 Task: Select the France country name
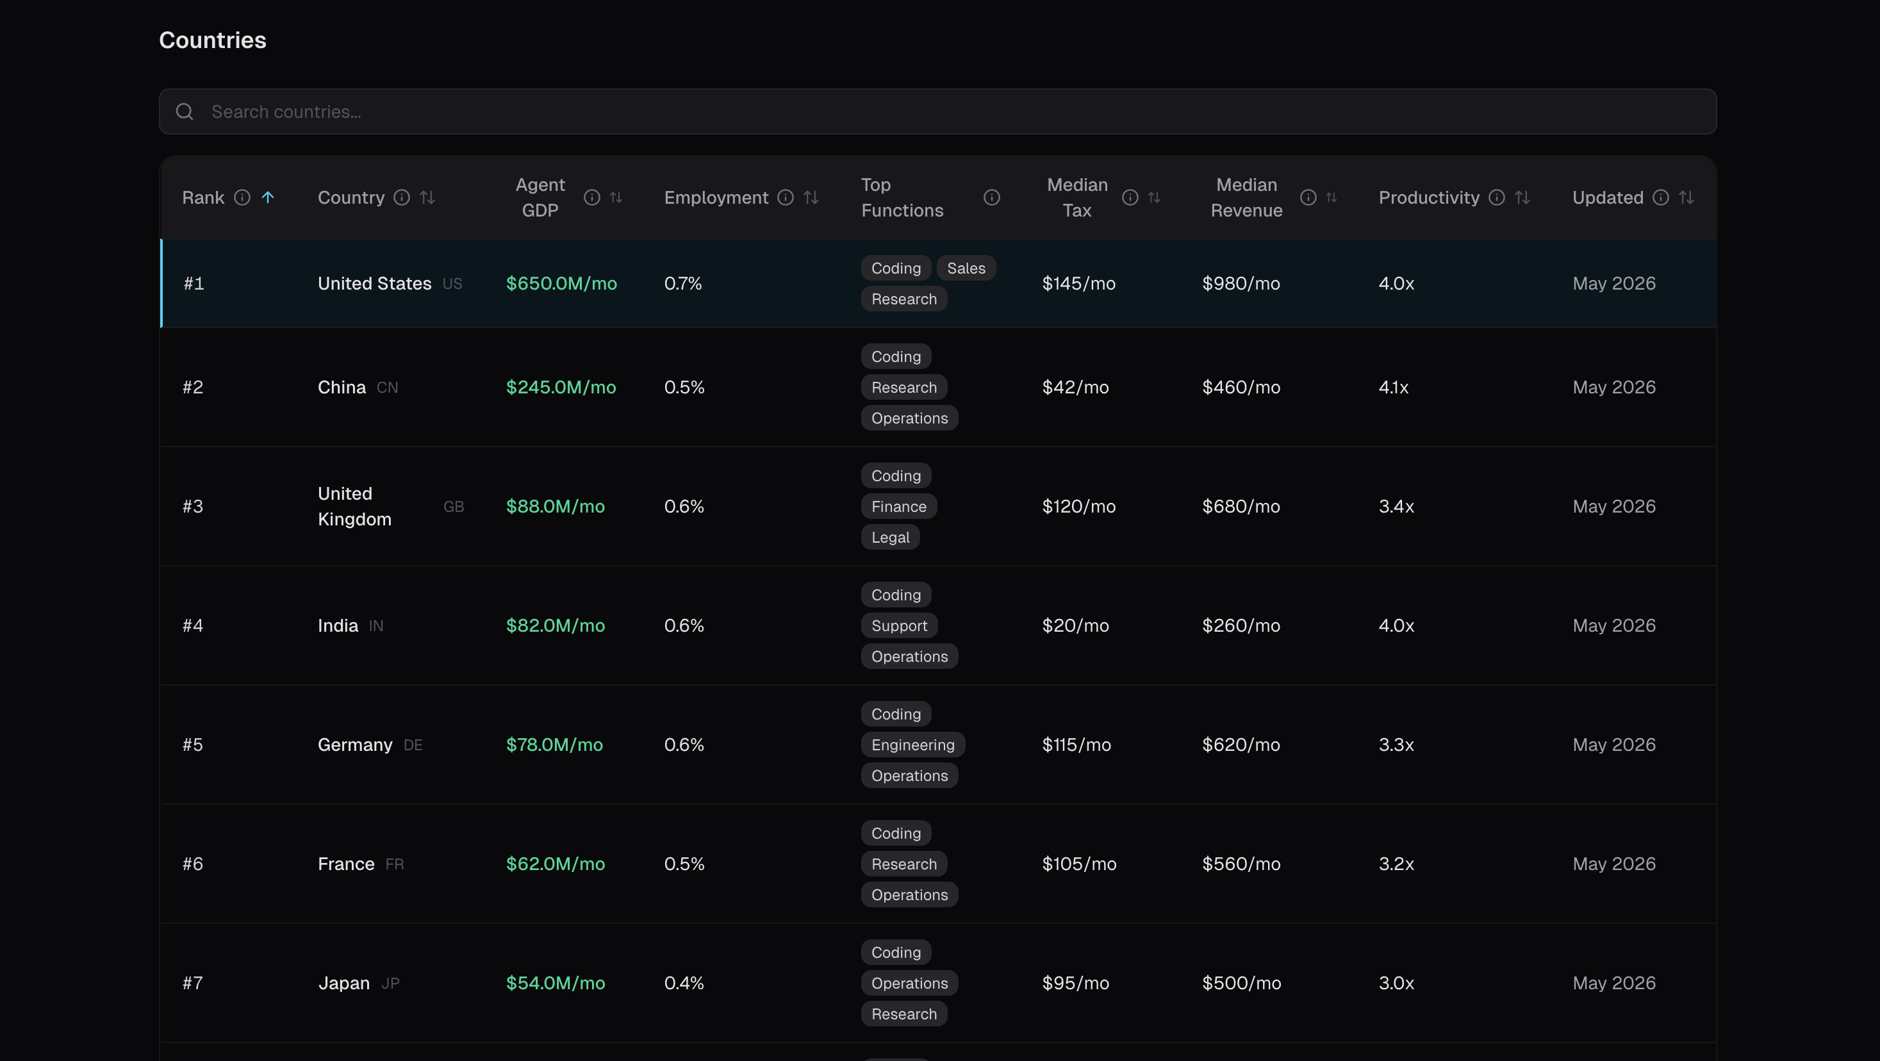346,863
